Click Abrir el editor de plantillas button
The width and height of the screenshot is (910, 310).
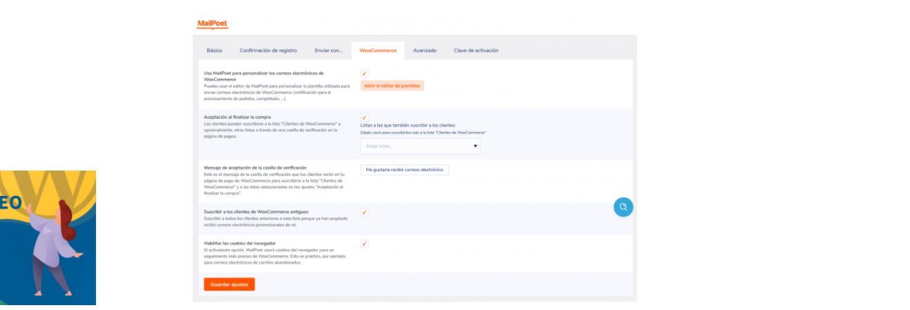(x=392, y=86)
